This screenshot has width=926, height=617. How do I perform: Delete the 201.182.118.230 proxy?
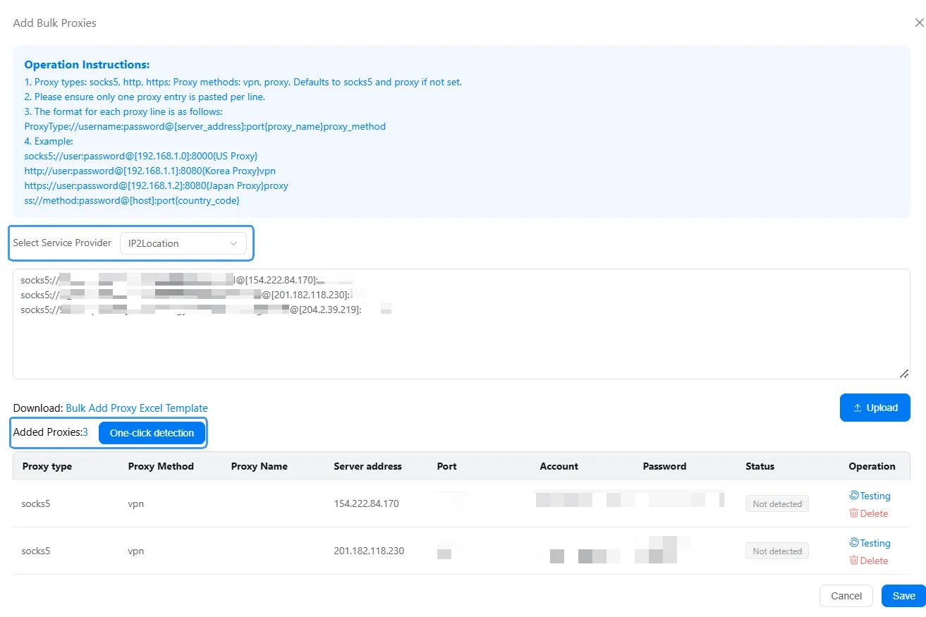pyautogui.click(x=869, y=561)
